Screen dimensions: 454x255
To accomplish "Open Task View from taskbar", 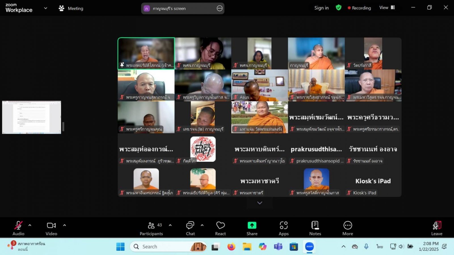I will coord(216,247).
